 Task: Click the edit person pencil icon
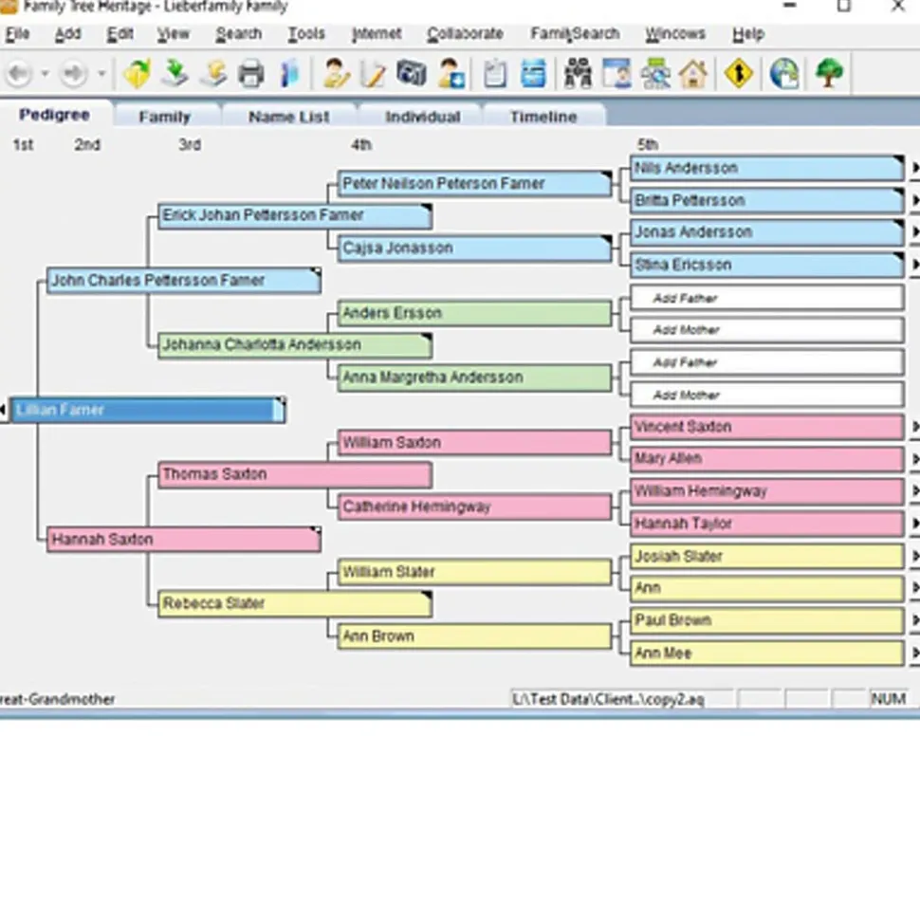pos(336,74)
